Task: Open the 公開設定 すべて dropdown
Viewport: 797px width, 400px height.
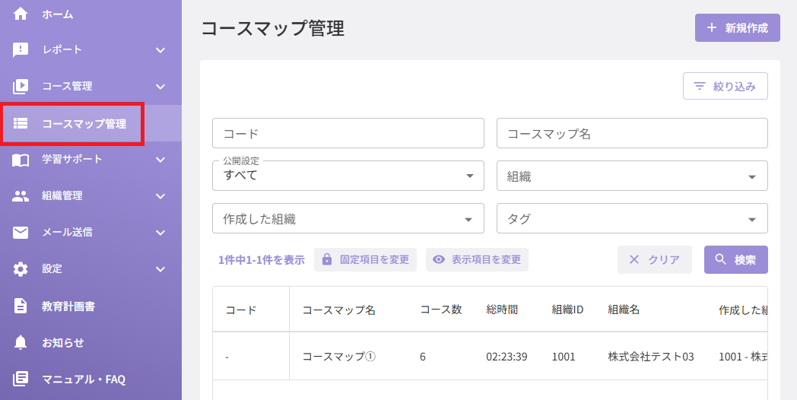Action: coord(348,176)
